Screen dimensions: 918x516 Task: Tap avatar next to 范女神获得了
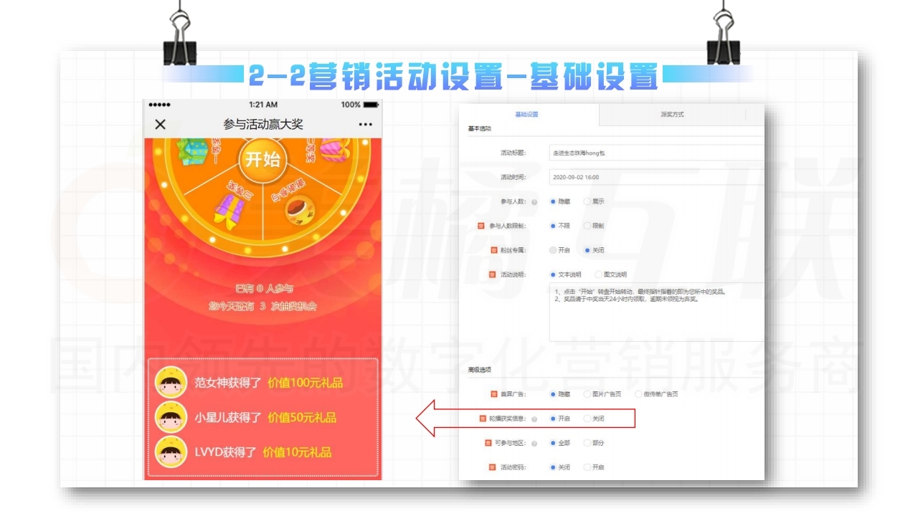(171, 383)
